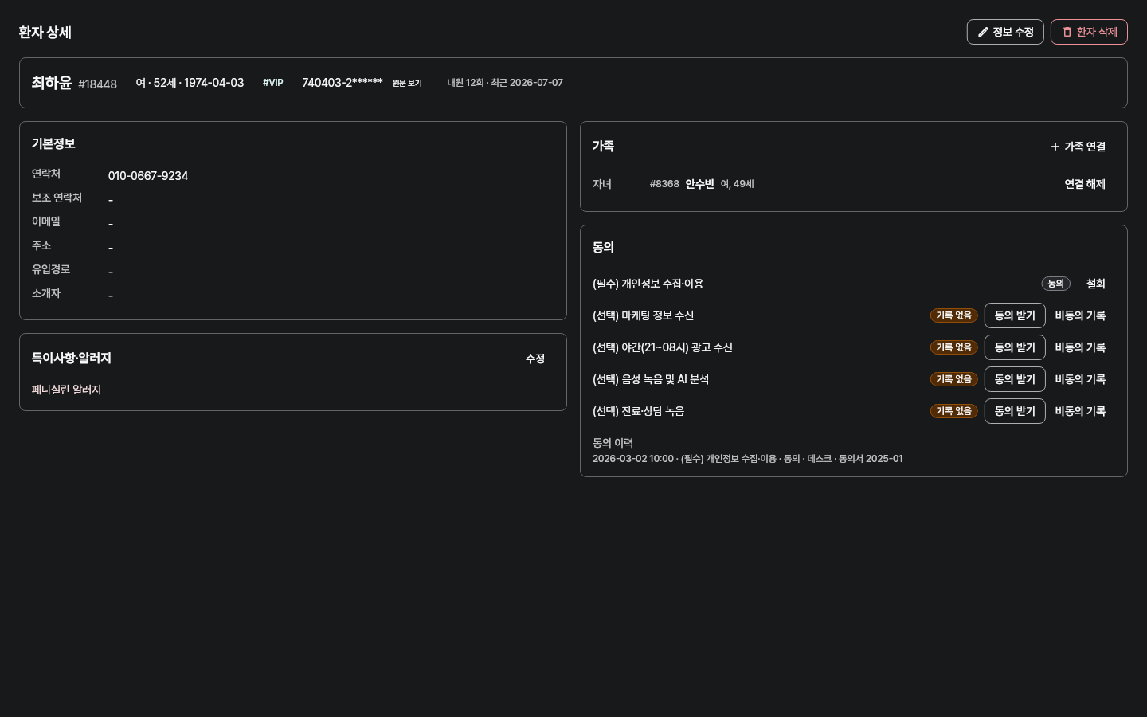Edit the 특이사항·알러지 section via 수정

pyautogui.click(x=535, y=358)
